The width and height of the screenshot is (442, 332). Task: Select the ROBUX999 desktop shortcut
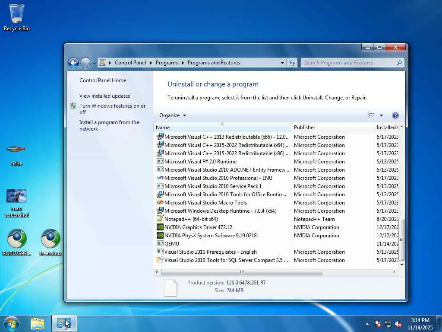tap(17, 242)
